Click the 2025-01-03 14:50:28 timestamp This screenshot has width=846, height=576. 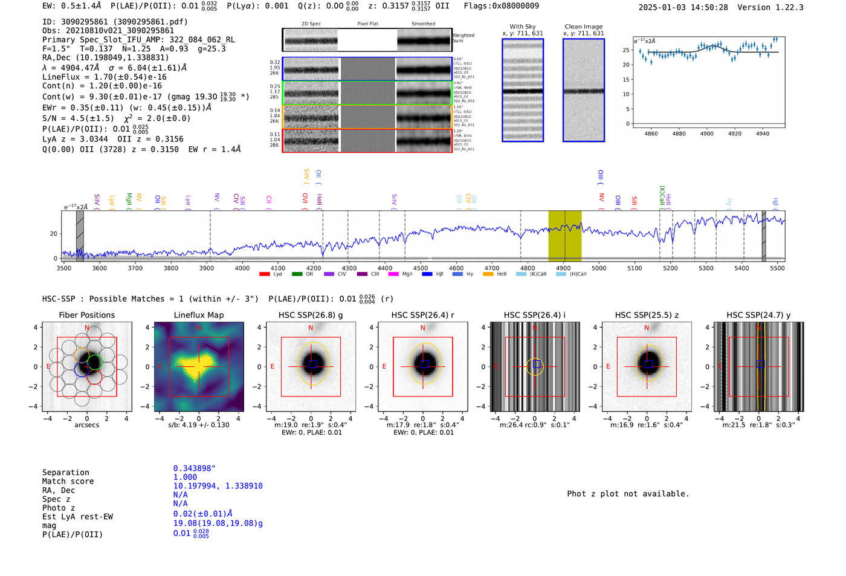[683, 7]
